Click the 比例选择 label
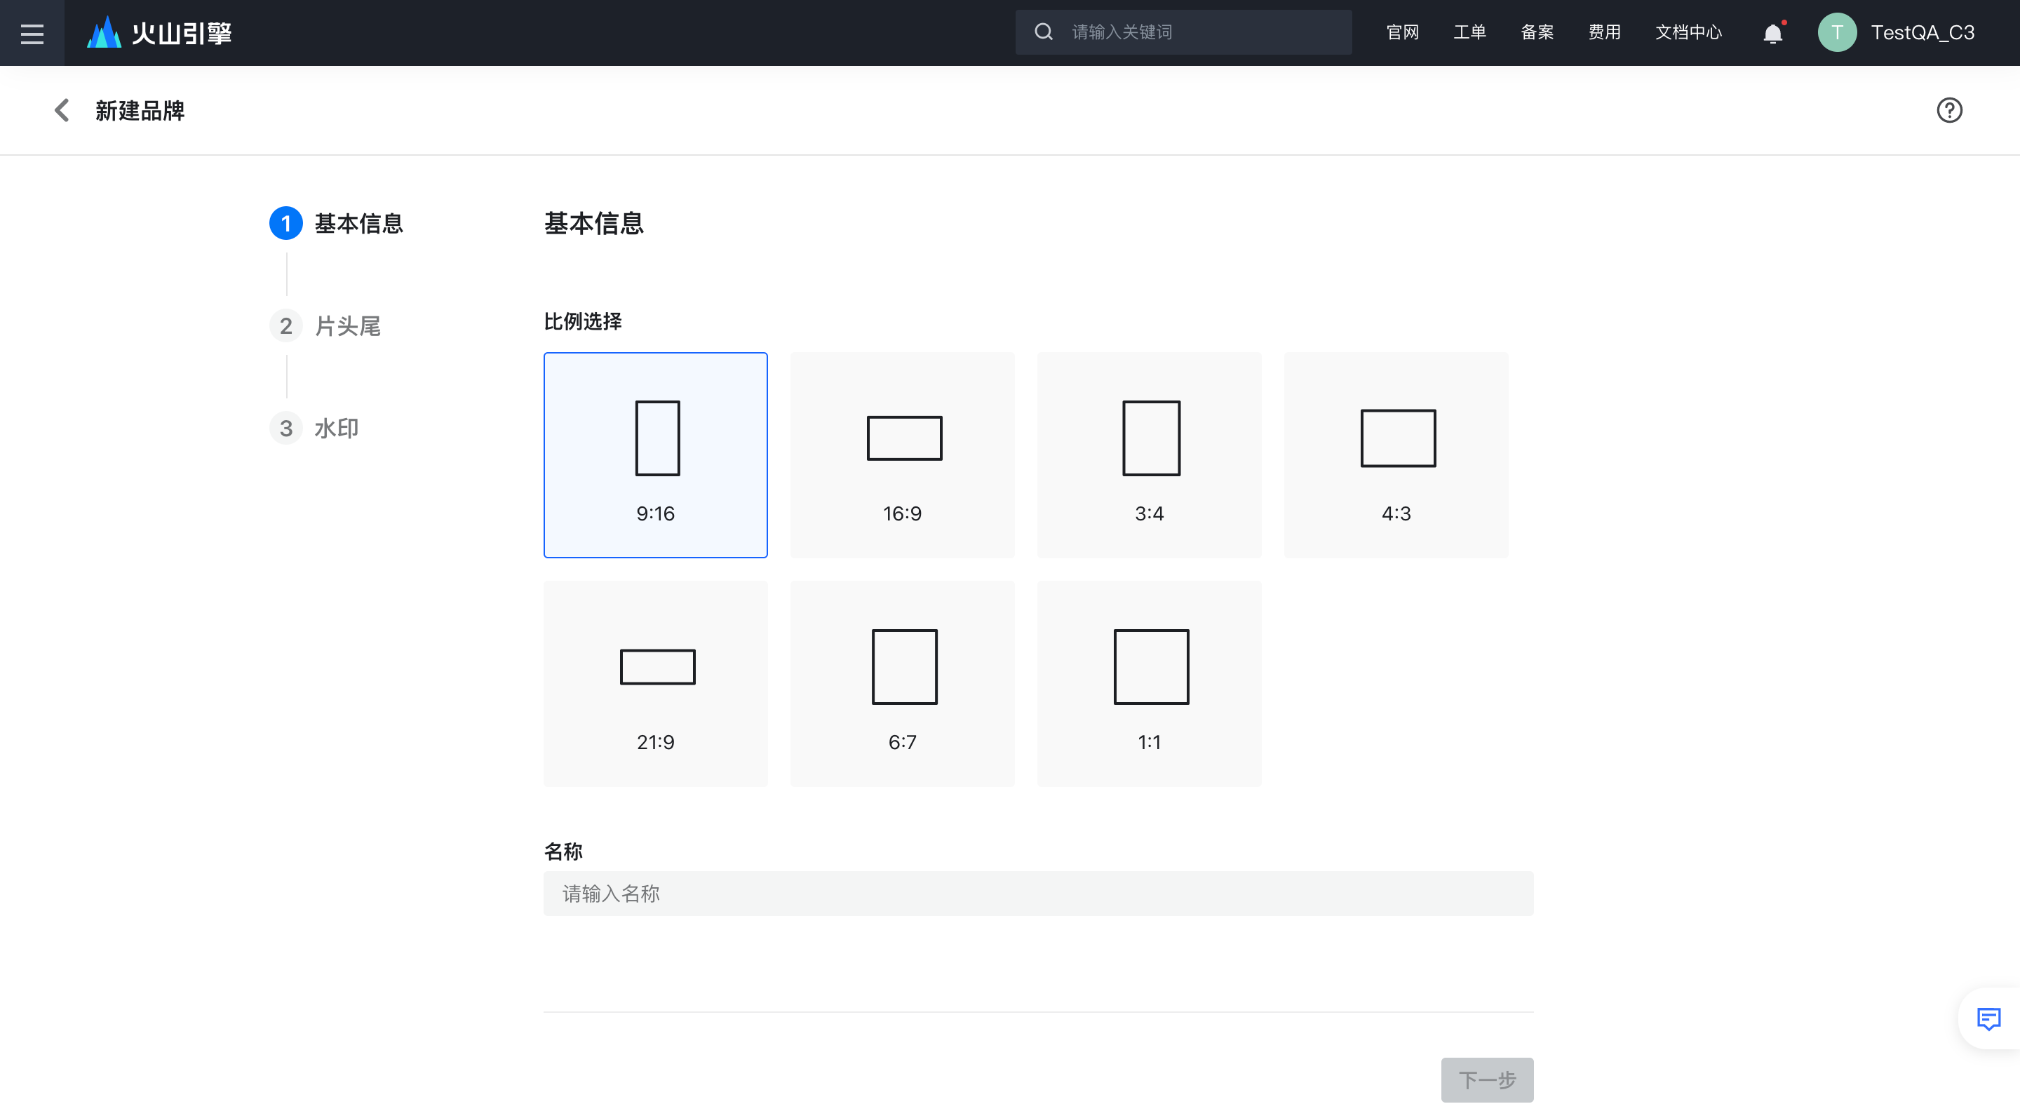Viewport: 2020px width, 1104px height. point(583,321)
